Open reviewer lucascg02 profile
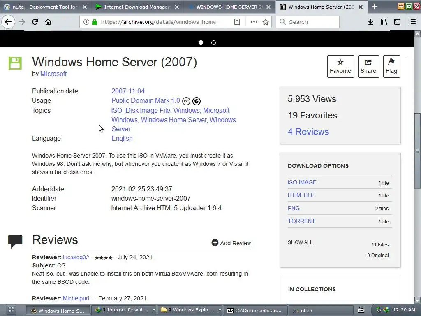 click(x=76, y=257)
